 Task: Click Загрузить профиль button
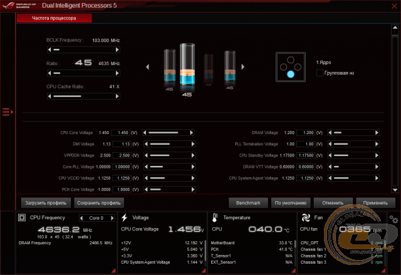[x=46, y=203]
